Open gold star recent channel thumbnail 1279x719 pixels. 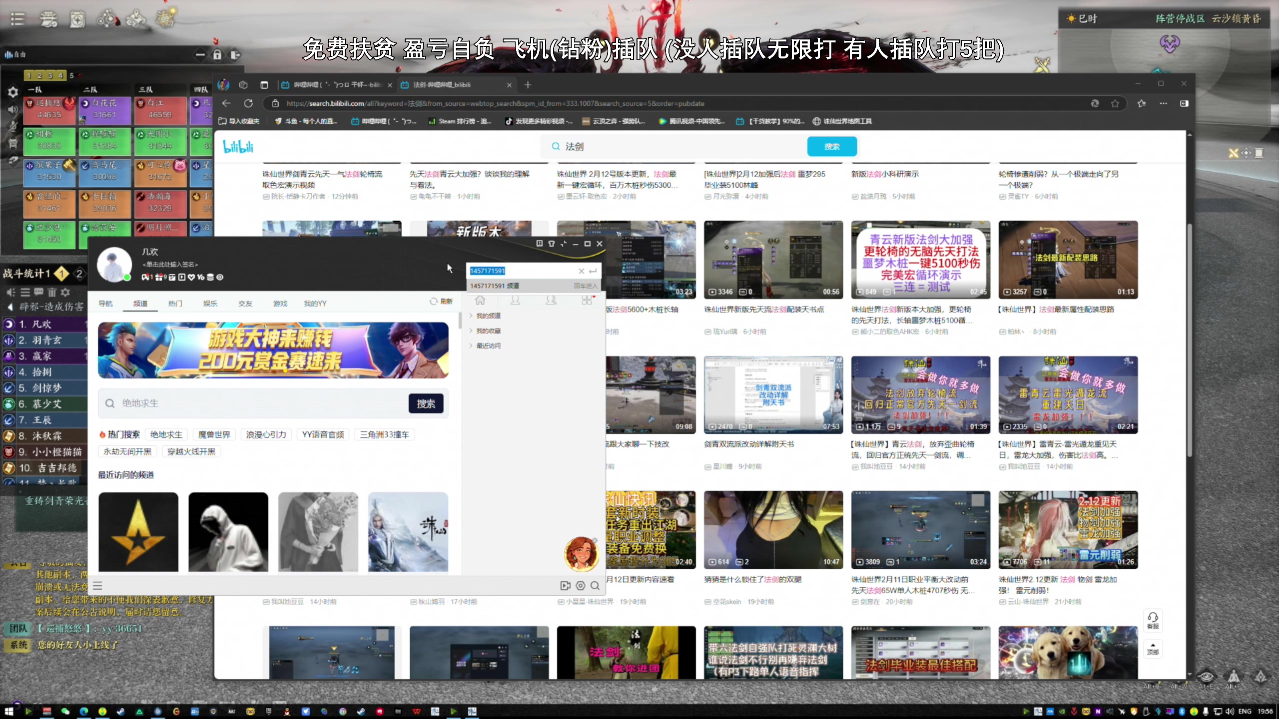point(138,532)
